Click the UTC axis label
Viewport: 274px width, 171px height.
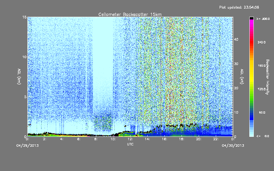coord(130,144)
